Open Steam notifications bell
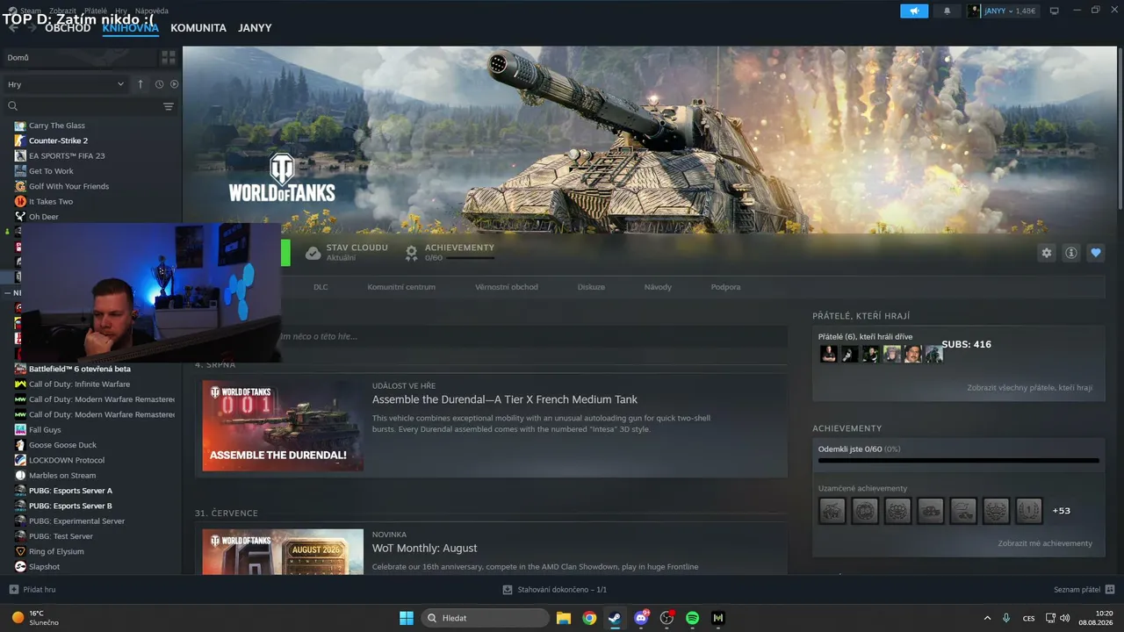 [947, 11]
